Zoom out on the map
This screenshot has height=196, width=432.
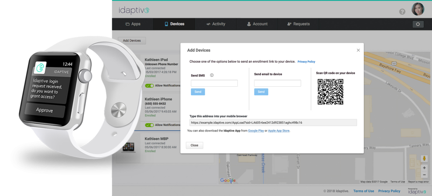[x=424, y=175]
